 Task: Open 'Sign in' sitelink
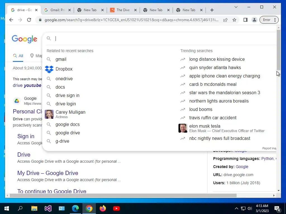pos(26,136)
